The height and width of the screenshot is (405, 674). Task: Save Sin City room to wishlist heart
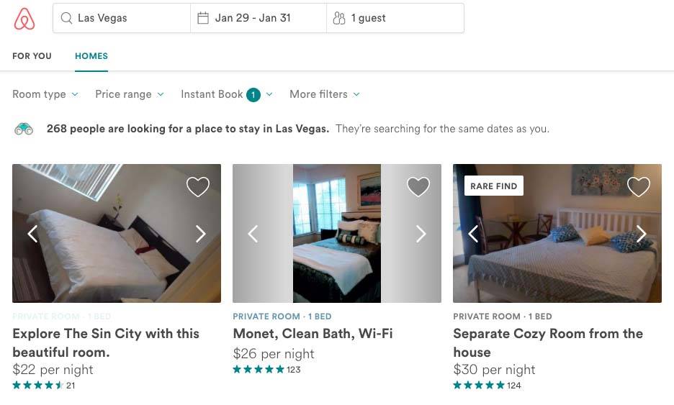pos(198,187)
